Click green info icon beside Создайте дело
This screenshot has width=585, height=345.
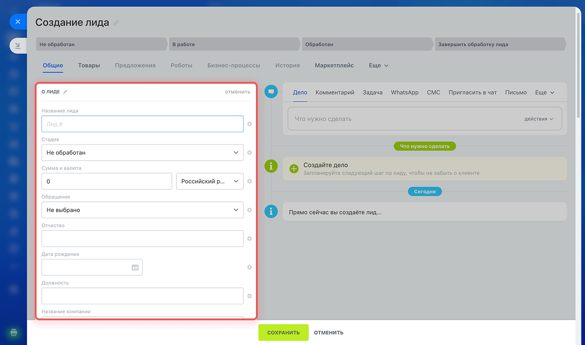pos(271,166)
